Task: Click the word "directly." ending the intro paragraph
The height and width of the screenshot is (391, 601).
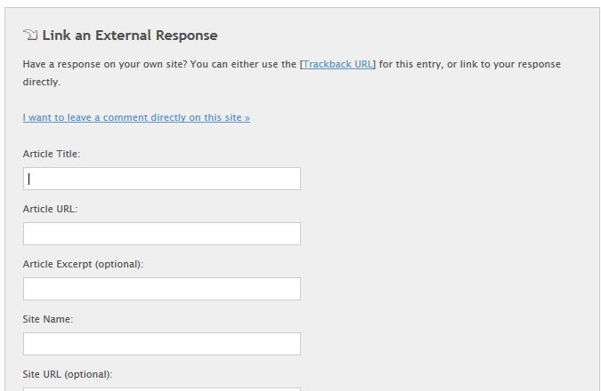Action: coord(42,82)
